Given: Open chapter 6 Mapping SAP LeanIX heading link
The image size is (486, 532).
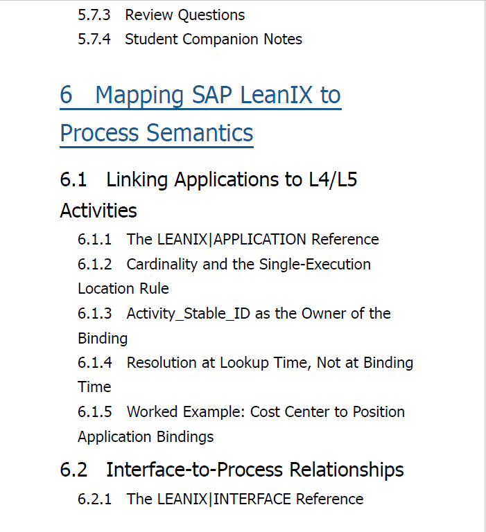Looking at the screenshot, I should coord(200,95).
